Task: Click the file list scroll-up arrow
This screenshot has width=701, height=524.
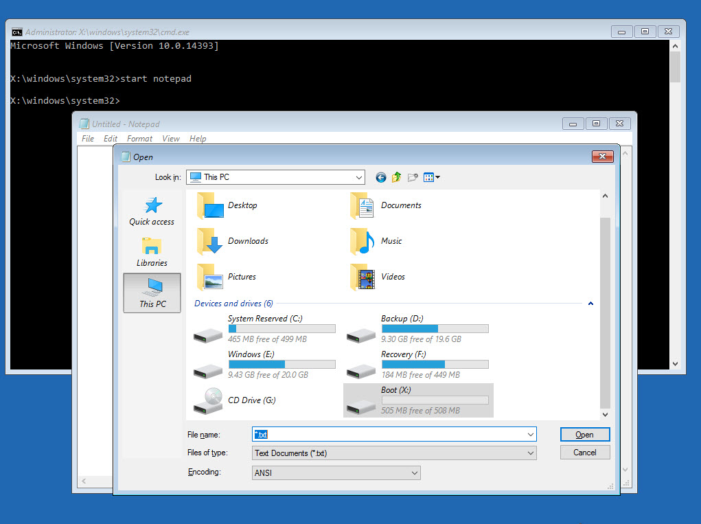Action: click(605, 196)
